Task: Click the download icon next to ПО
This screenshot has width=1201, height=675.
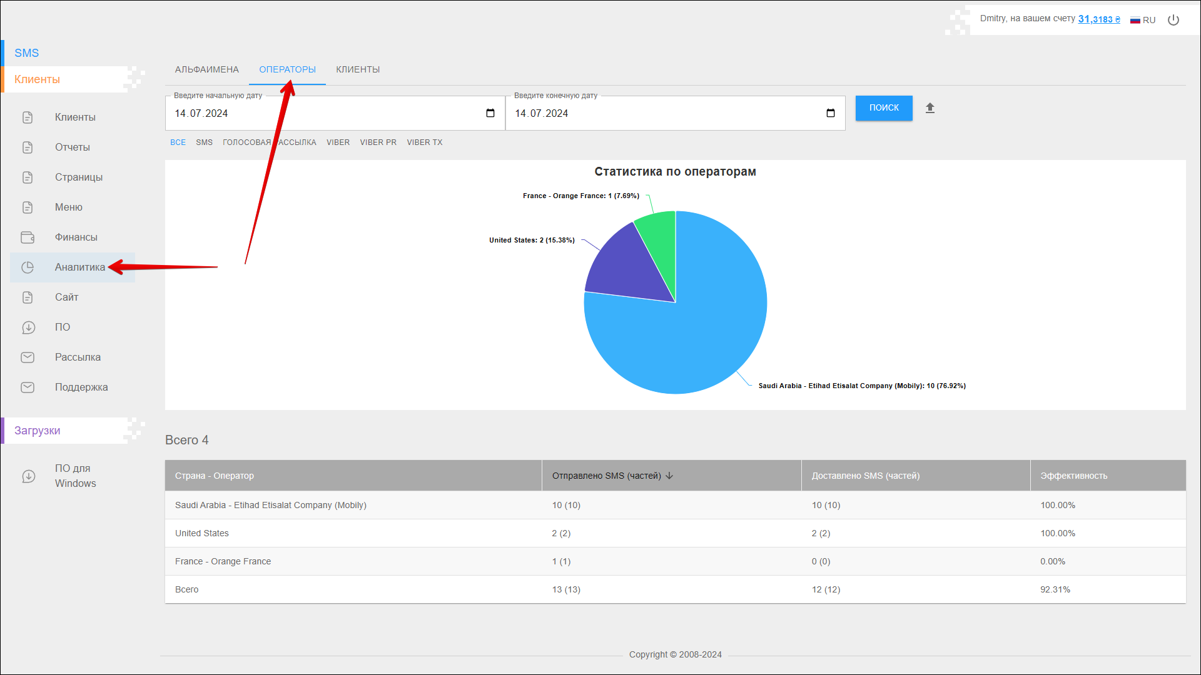Action: click(28, 327)
